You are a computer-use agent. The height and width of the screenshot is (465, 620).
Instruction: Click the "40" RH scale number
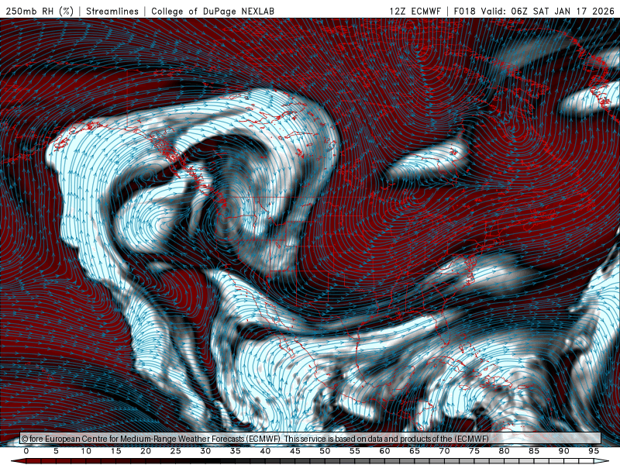pyautogui.click(x=265, y=451)
